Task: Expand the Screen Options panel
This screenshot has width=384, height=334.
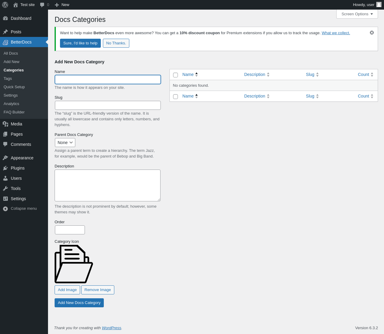Action: [x=357, y=14]
